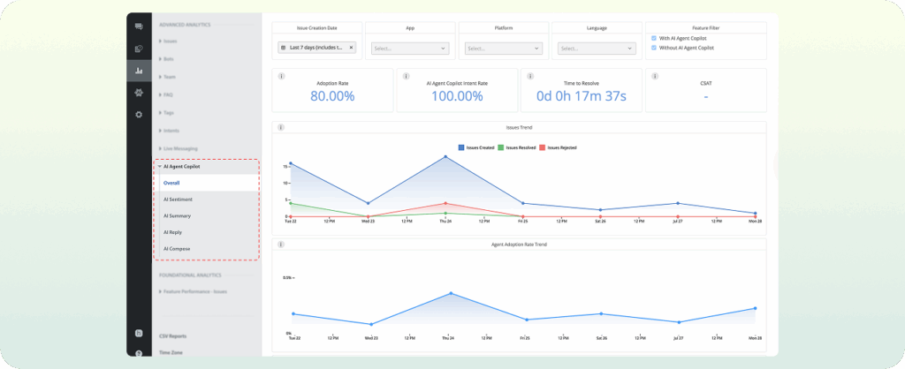Open the bot automation icon in the sidebar
905x369 pixels.
coord(139,93)
